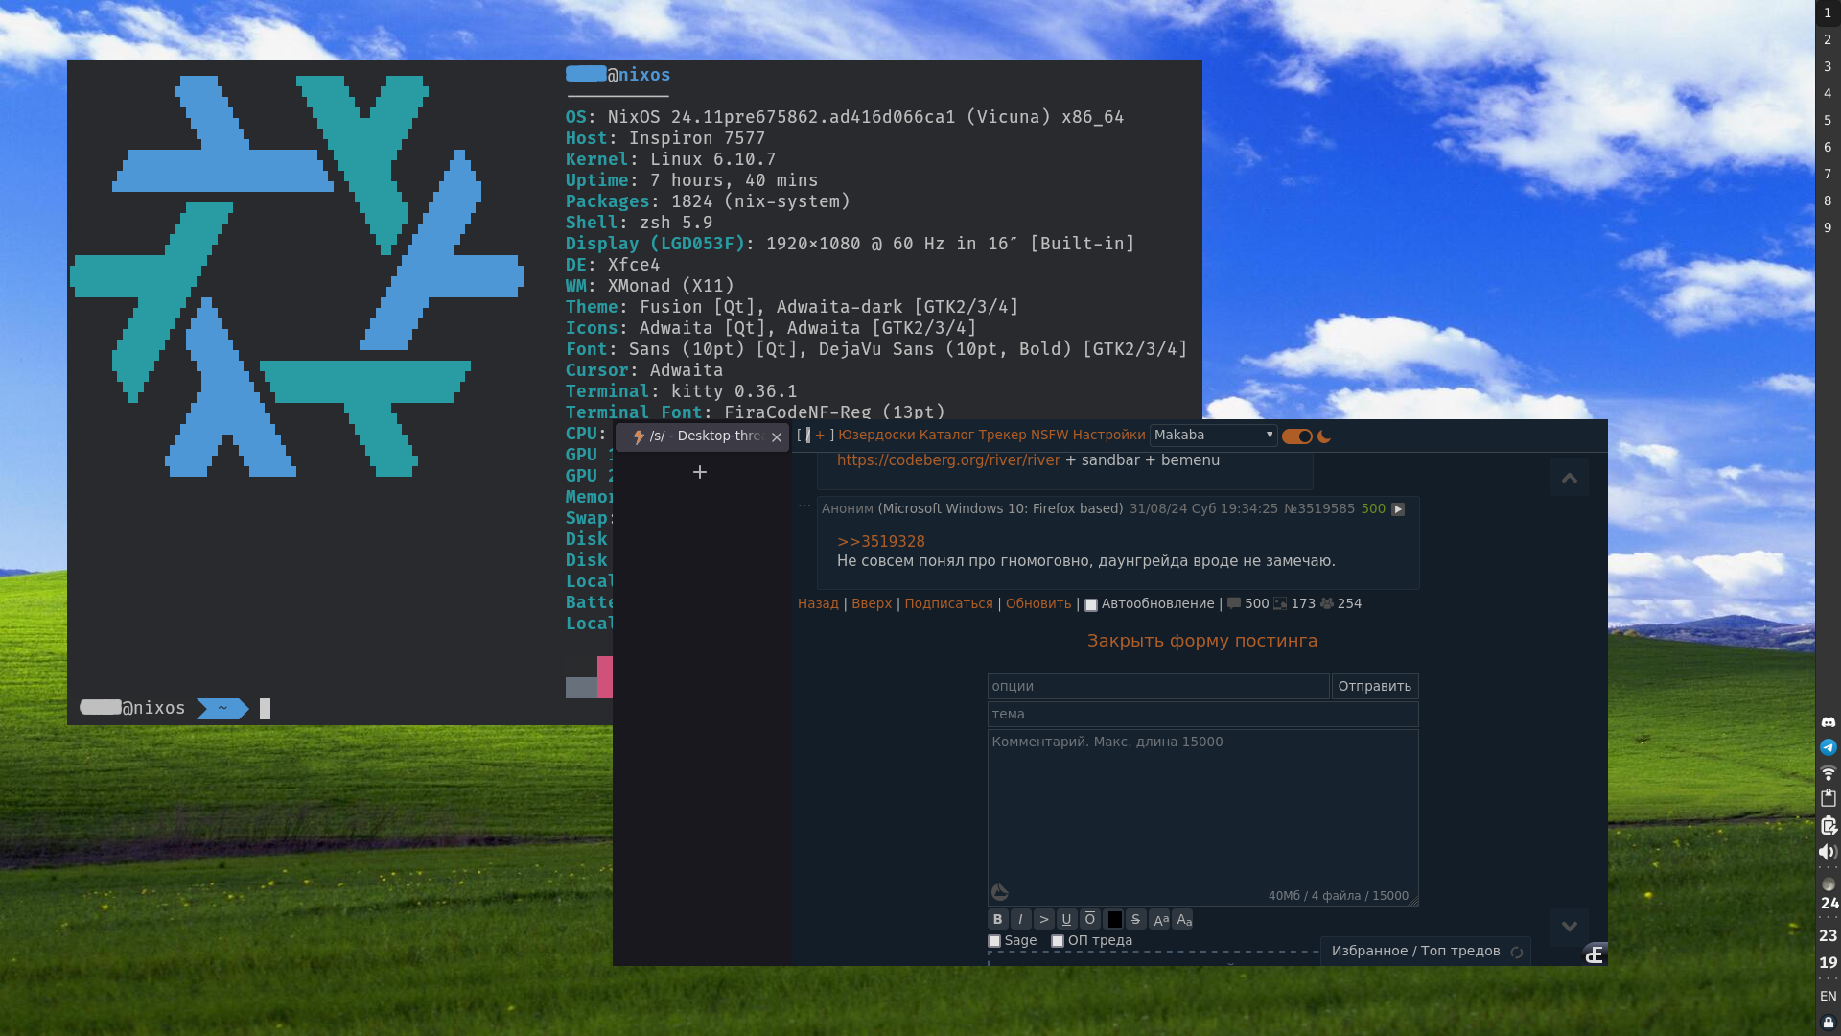This screenshot has height=1036, width=1841.
Task: Open Каталог in the board header
Action: [946, 435]
